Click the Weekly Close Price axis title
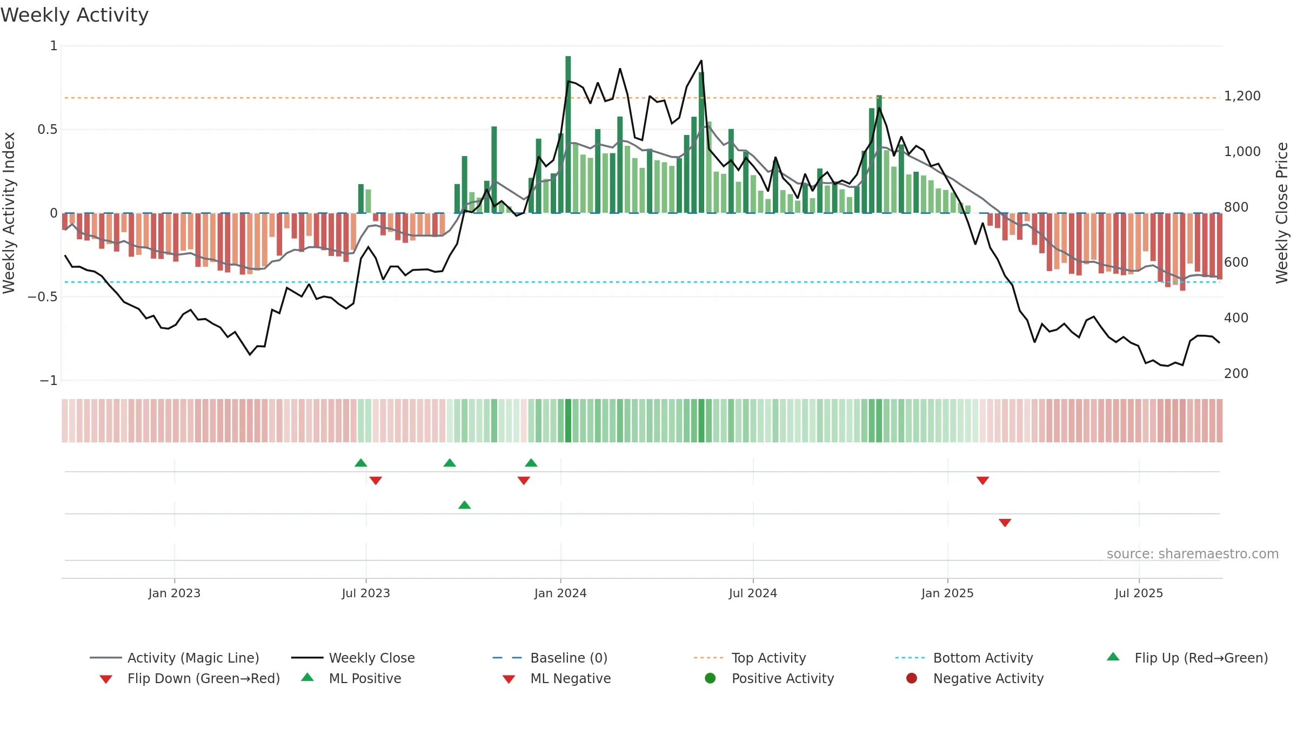The height and width of the screenshot is (729, 1297). pyautogui.click(x=1282, y=213)
